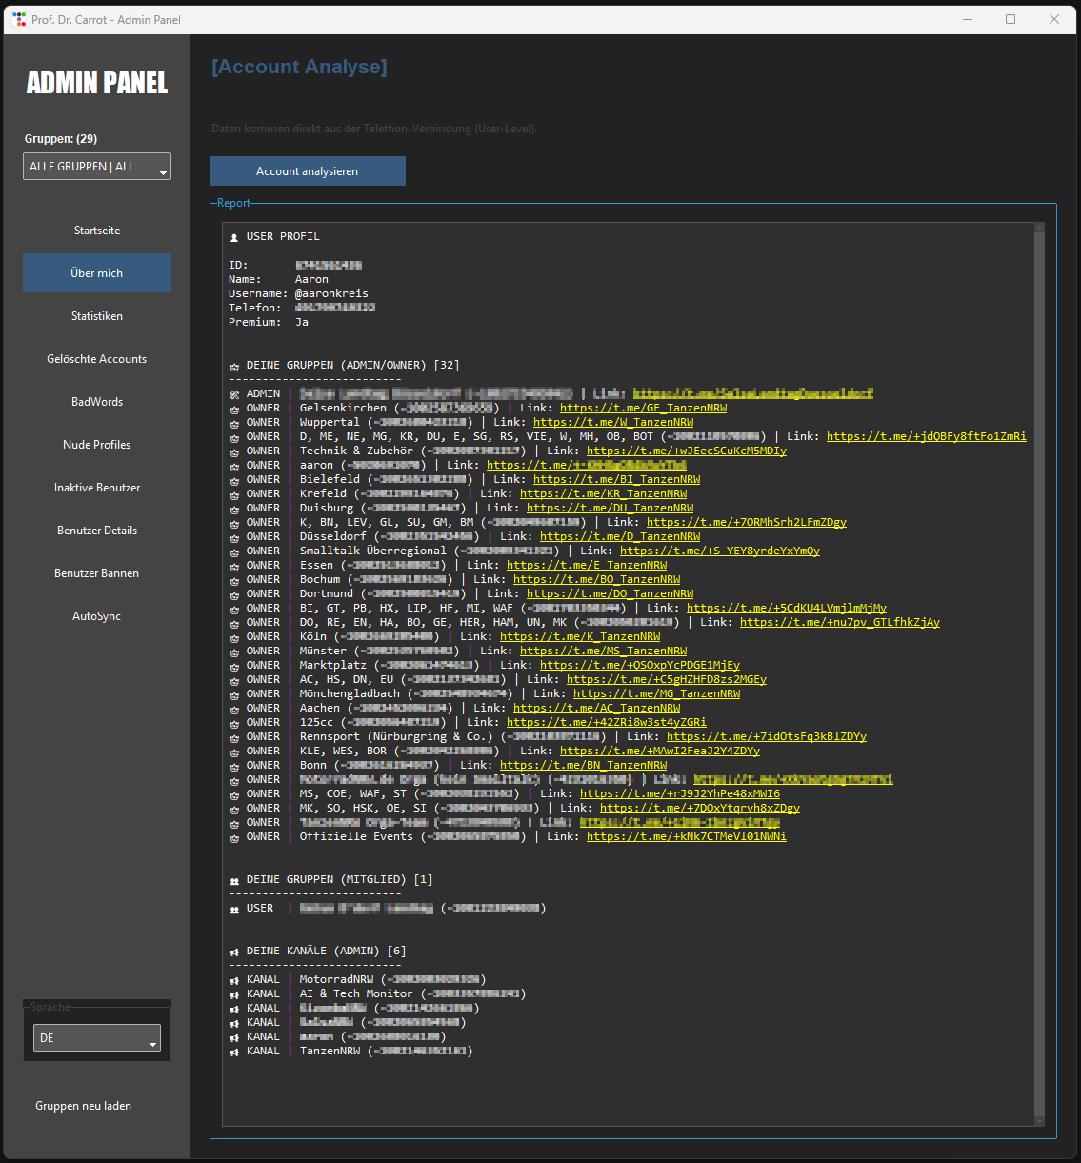Click the app icon in the title bar
The width and height of the screenshot is (1081, 1163).
18,19
